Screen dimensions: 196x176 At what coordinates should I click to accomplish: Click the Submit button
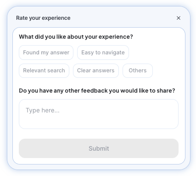coord(99,148)
